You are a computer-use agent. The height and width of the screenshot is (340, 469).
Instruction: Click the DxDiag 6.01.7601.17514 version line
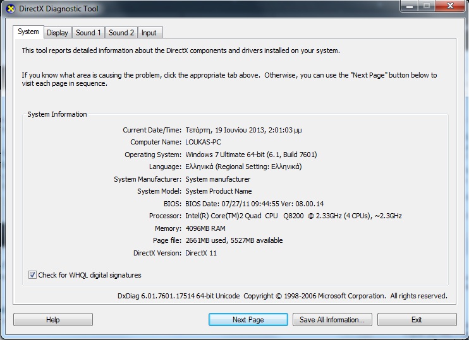pyautogui.click(x=283, y=296)
